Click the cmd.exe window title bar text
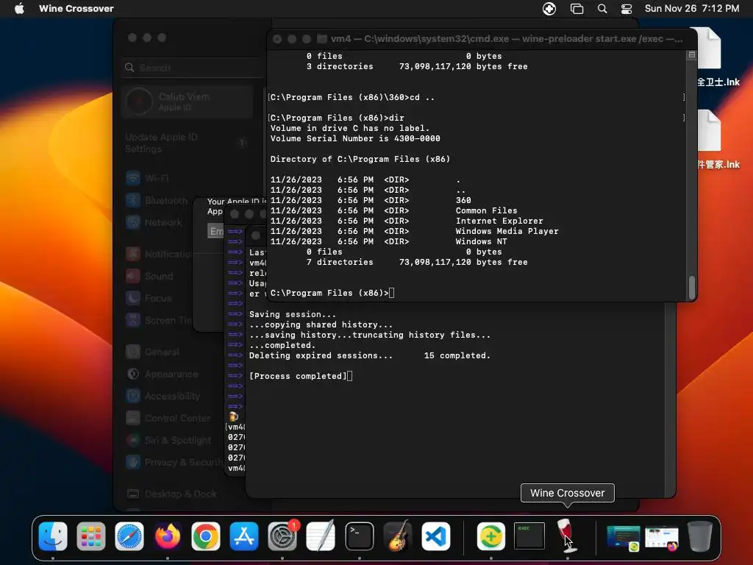 pyautogui.click(x=506, y=39)
